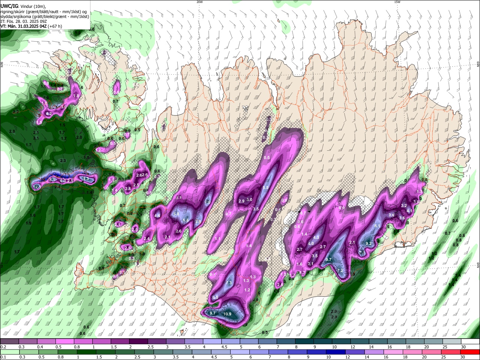Click the 7.3 snowfall value on the map
The image size is (480, 360).
pyautogui.click(x=229, y=283)
